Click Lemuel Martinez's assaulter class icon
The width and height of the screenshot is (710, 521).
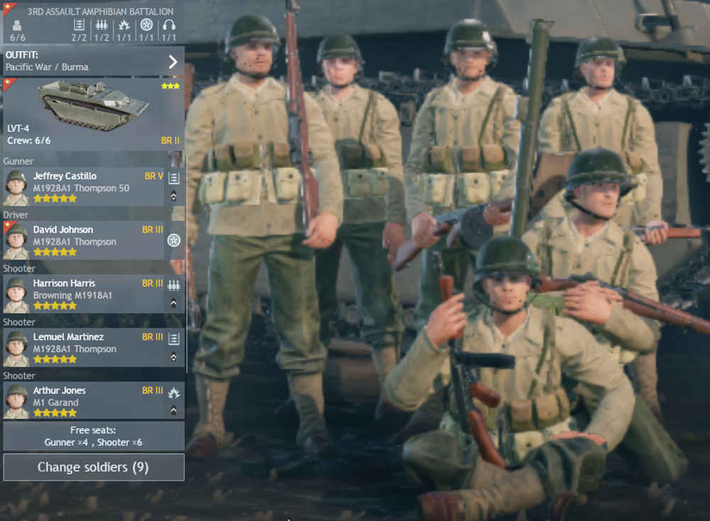coord(174,339)
